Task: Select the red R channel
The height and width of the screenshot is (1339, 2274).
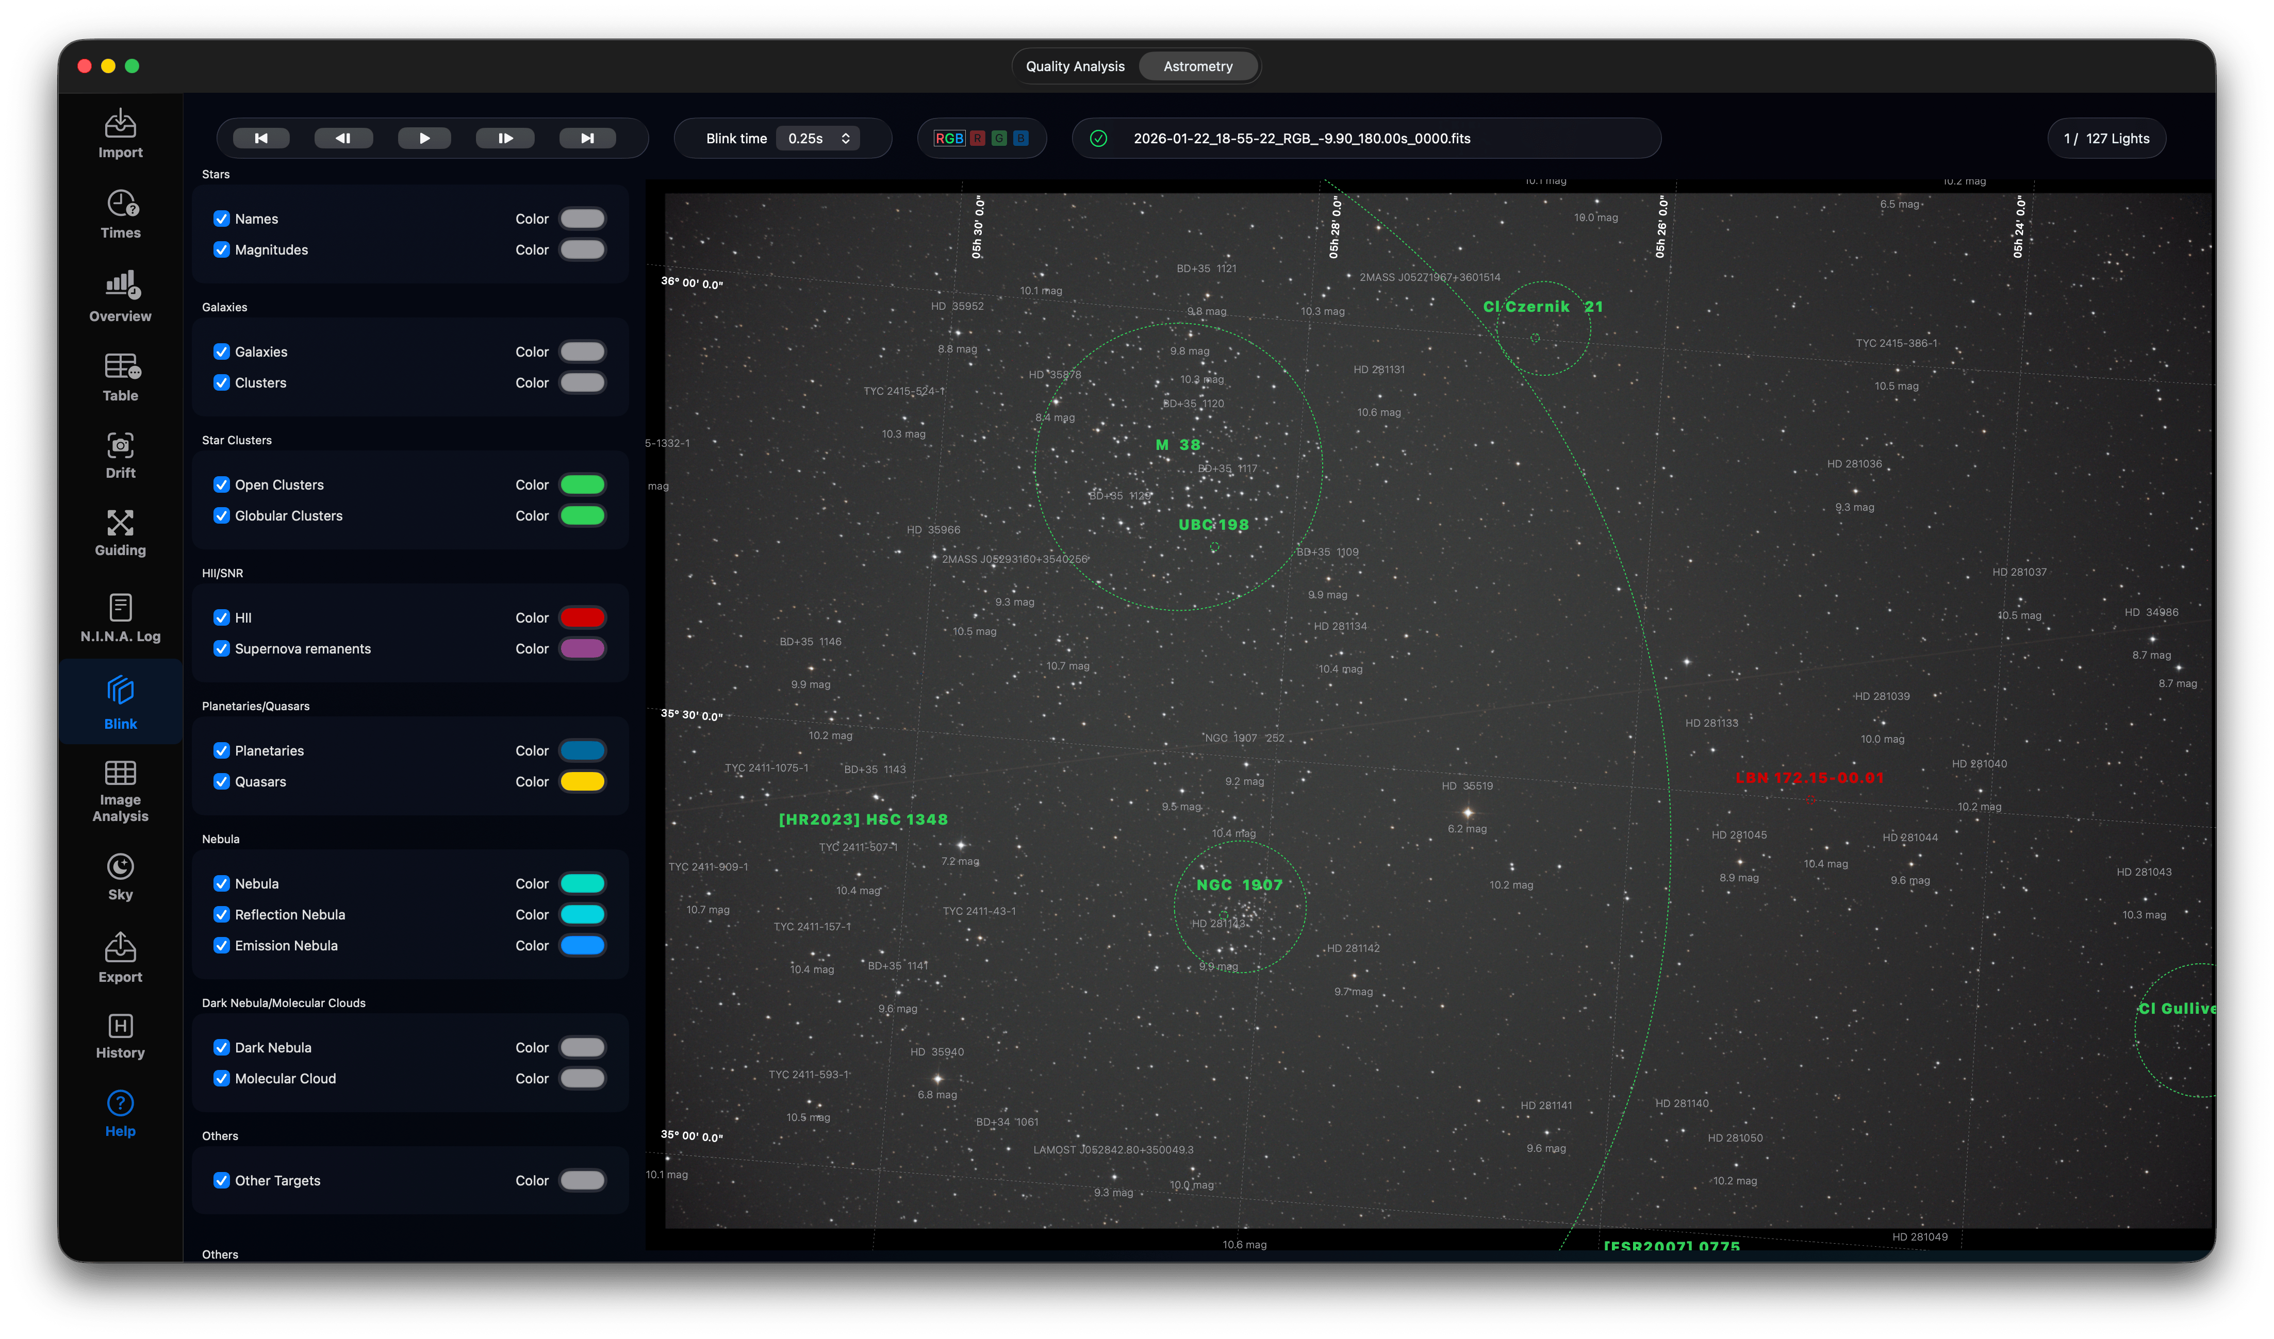Action: [977, 138]
